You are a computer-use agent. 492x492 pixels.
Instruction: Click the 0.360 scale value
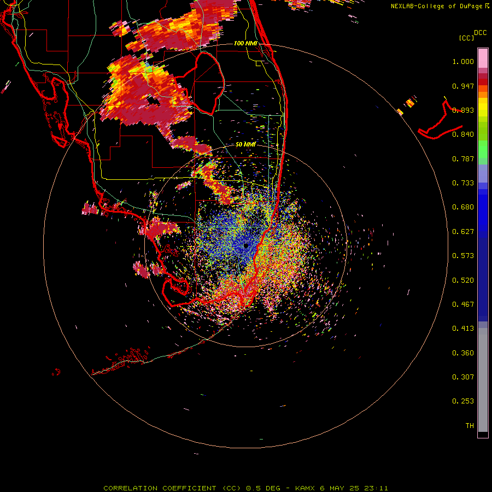point(463,353)
